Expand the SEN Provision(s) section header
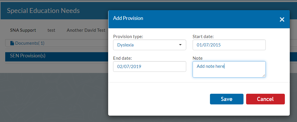Image resolution: width=297 pixels, height=122 pixels. pyautogui.click(x=57, y=57)
